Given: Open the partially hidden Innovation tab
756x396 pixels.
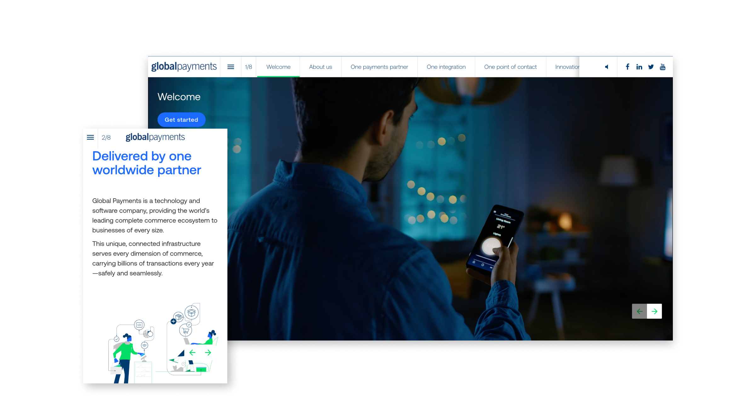Looking at the screenshot, I should click(566, 67).
